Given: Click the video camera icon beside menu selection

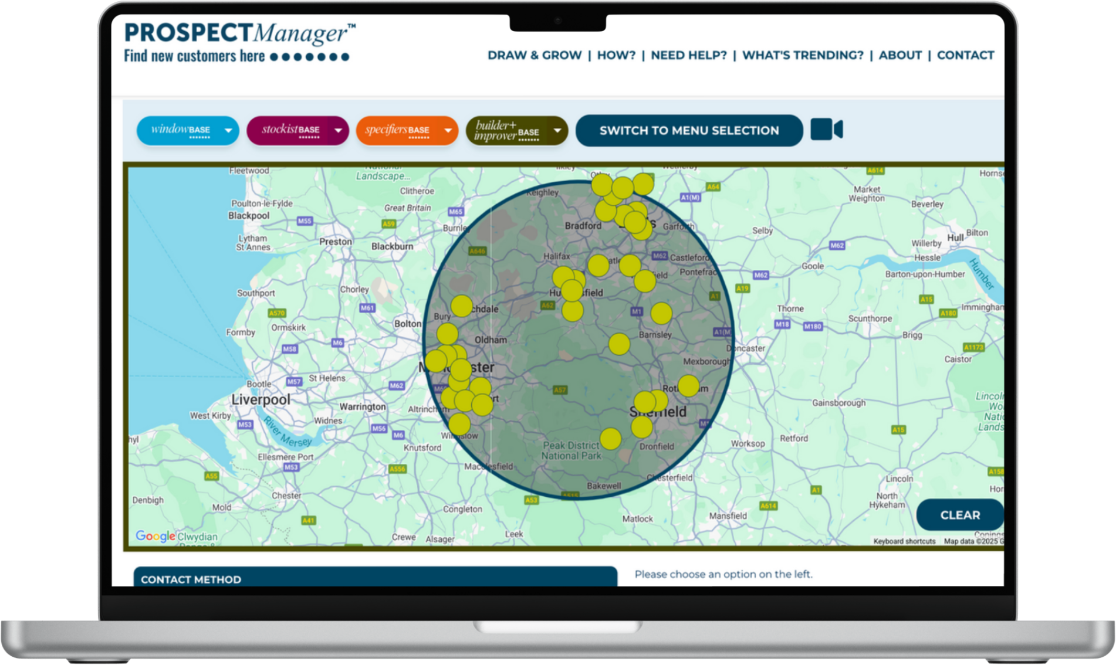Looking at the screenshot, I should point(827,130).
